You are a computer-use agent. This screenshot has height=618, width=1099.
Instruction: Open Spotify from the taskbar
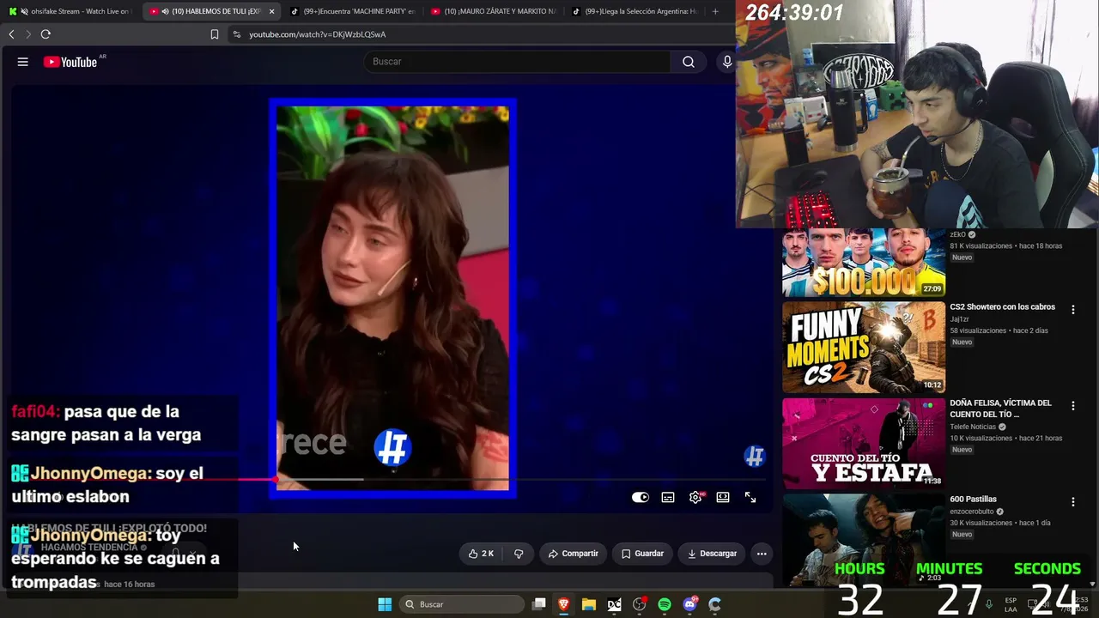click(665, 604)
